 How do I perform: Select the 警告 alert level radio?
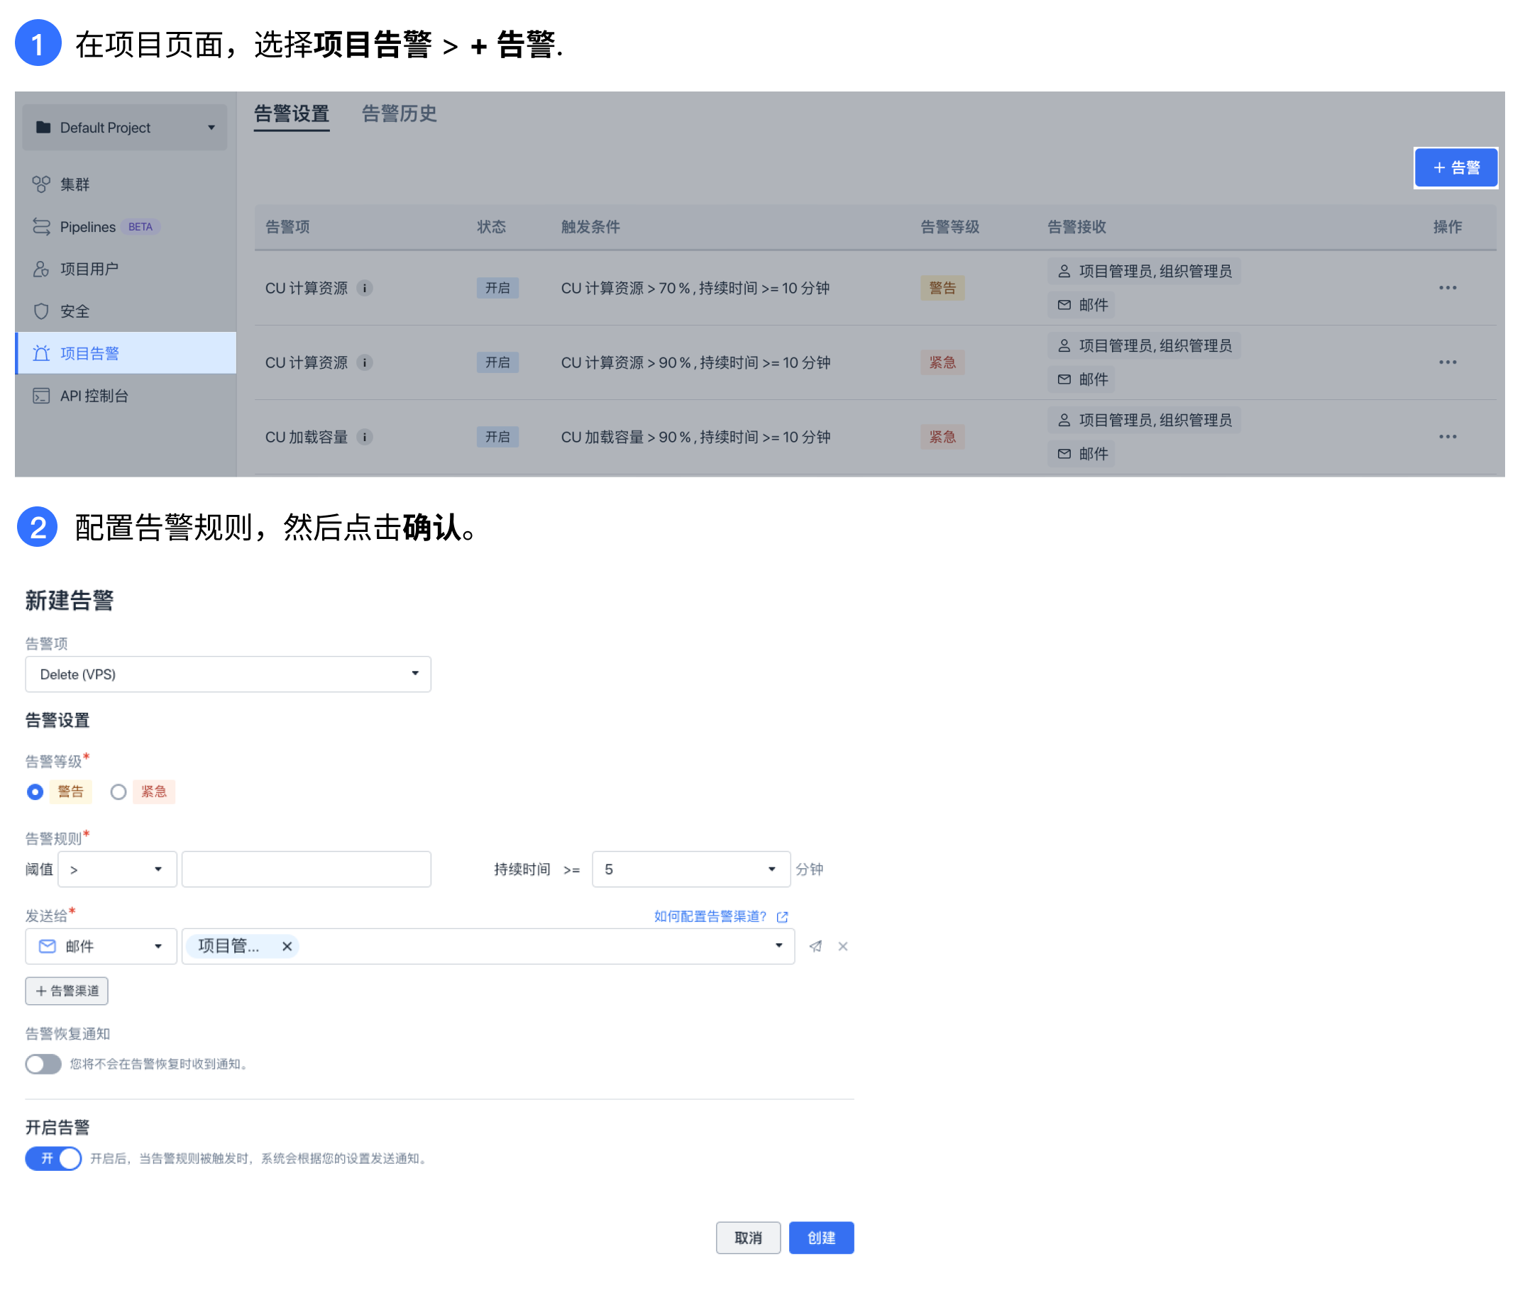coord(35,793)
